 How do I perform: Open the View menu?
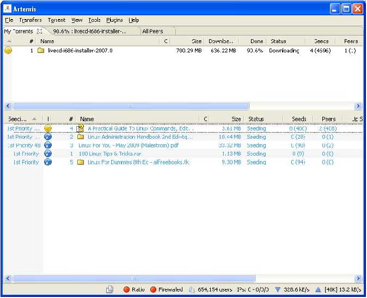tap(77, 20)
